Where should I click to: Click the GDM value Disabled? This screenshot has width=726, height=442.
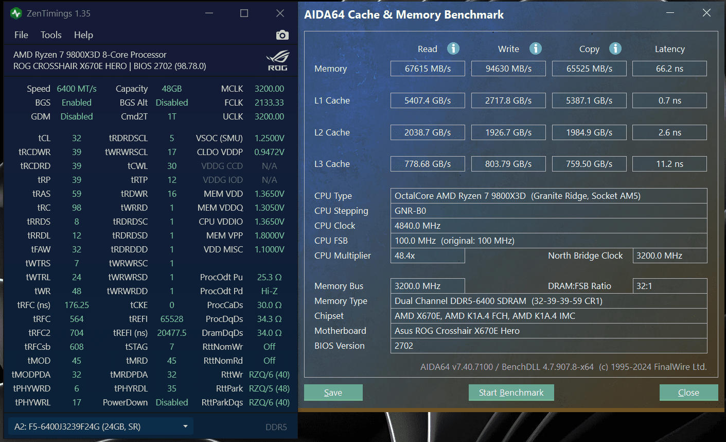[x=77, y=116]
